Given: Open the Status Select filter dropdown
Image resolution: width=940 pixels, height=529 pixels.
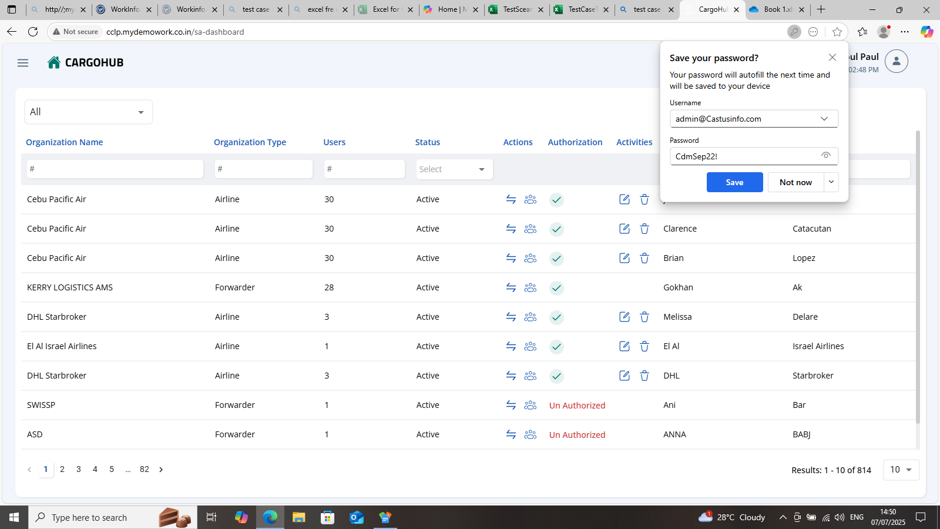Looking at the screenshot, I should pos(454,169).
